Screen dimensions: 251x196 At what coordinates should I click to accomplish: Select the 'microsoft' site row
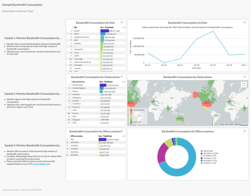(96, 65)
